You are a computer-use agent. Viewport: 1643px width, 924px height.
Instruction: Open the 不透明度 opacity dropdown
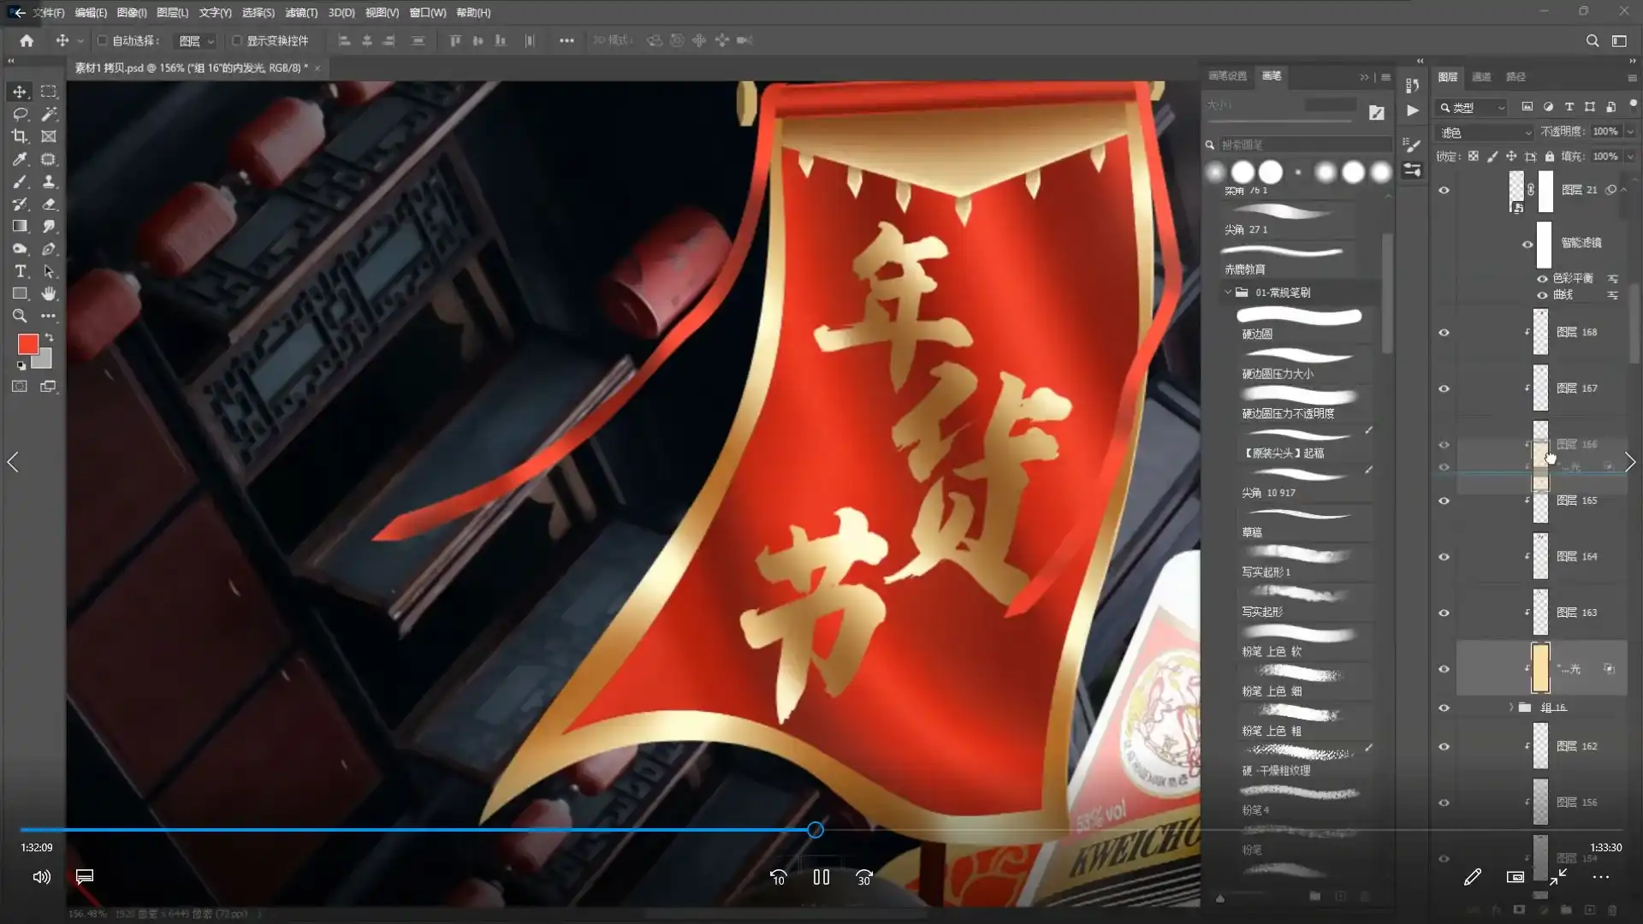(x=1631, y=131)
